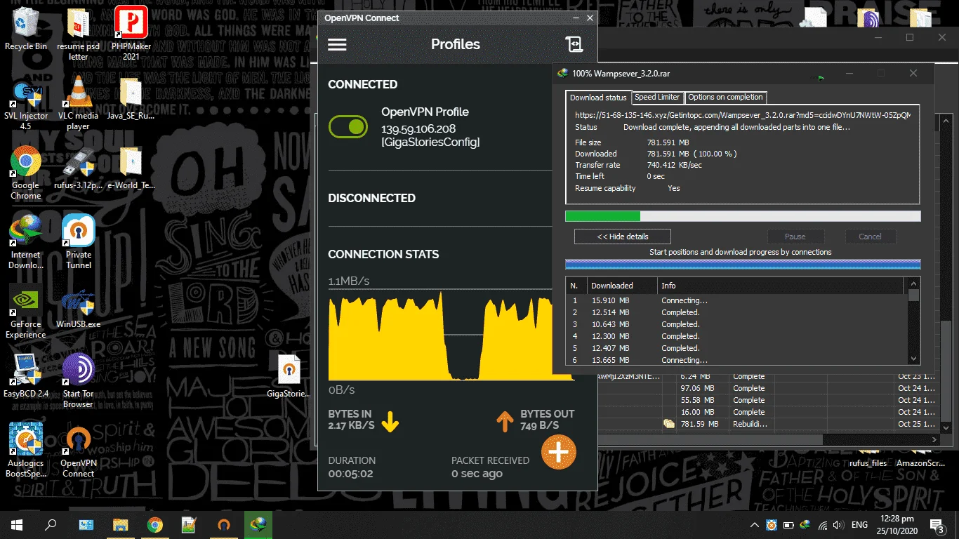Viewport: 959px width, 539px height.
Task: Open File Explorer from the taskbar
Action: (121, 525)
